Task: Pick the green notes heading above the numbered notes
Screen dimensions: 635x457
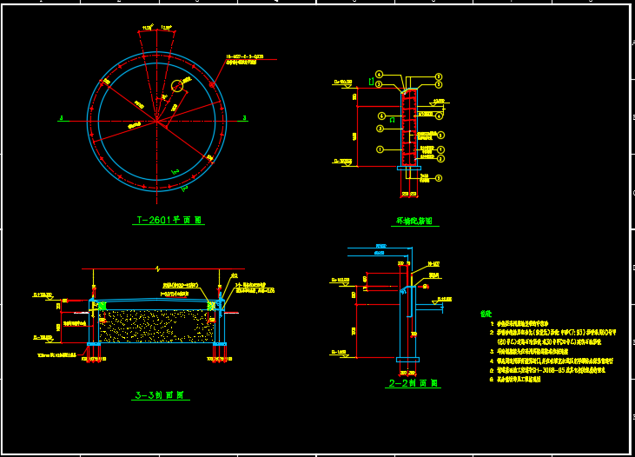Action: click(486, 314)
